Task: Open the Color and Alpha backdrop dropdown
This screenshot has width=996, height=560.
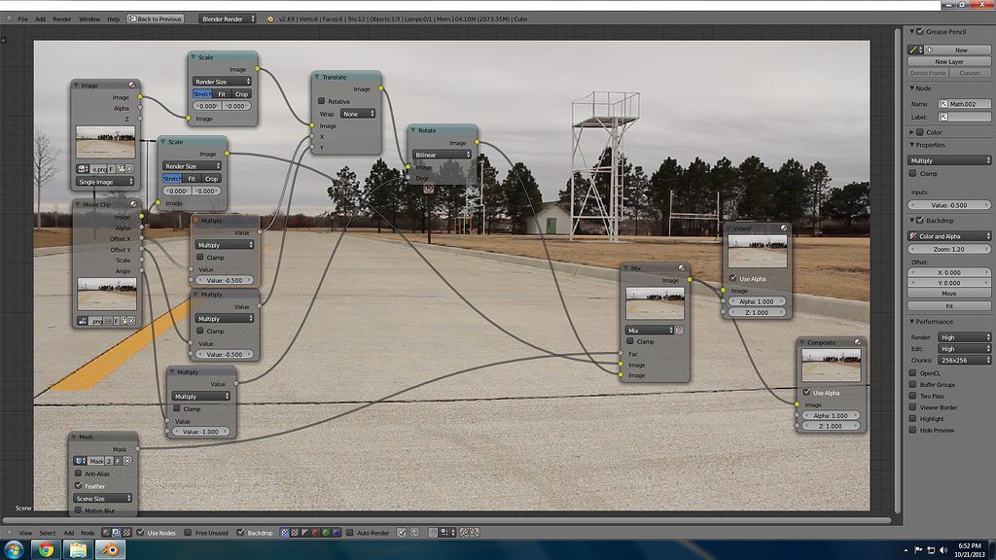Action: pos(949,236)
